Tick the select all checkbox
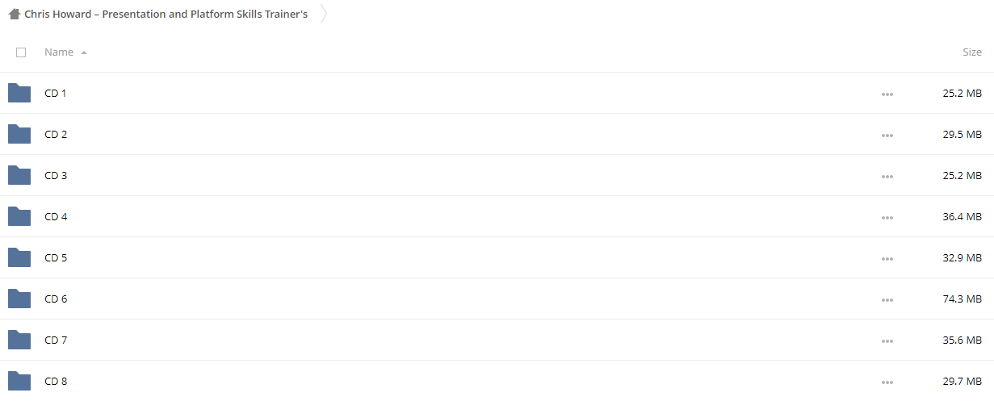 [21, 52]
